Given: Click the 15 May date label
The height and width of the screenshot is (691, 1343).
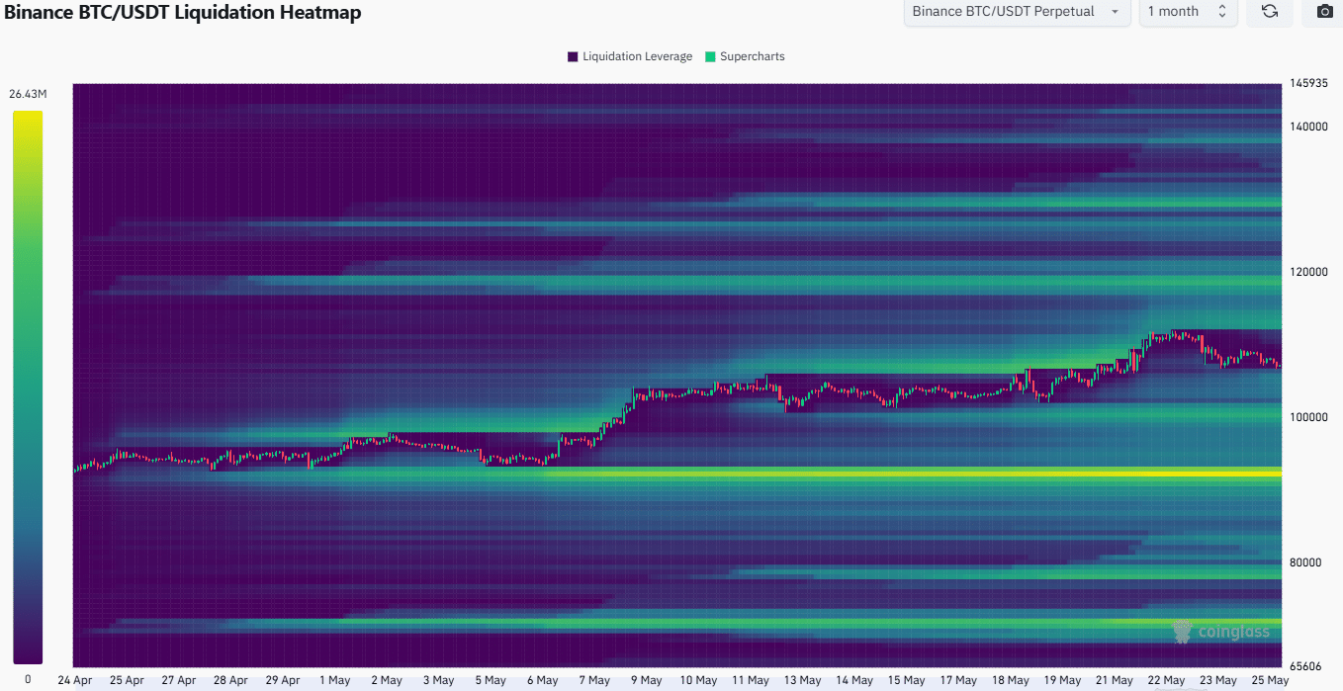Looking at the screenshot, I should 906,680.
